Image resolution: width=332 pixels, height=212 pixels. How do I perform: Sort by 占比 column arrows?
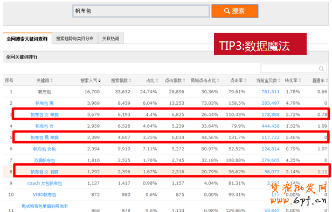tap(157, 81)
